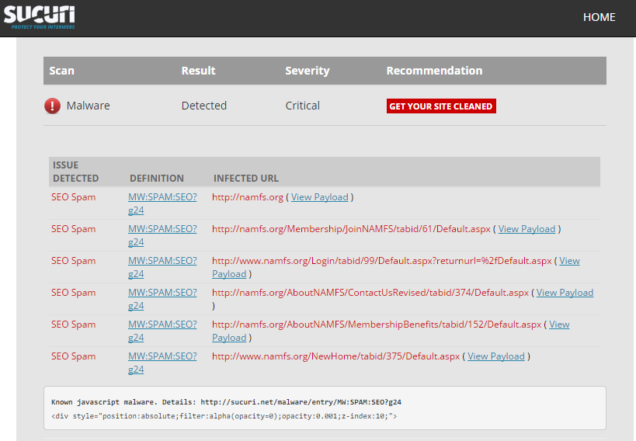The width and height of the screenshot is (636, 441).
Task: Click the div style payload code line
Action: [x=224, y=416]
